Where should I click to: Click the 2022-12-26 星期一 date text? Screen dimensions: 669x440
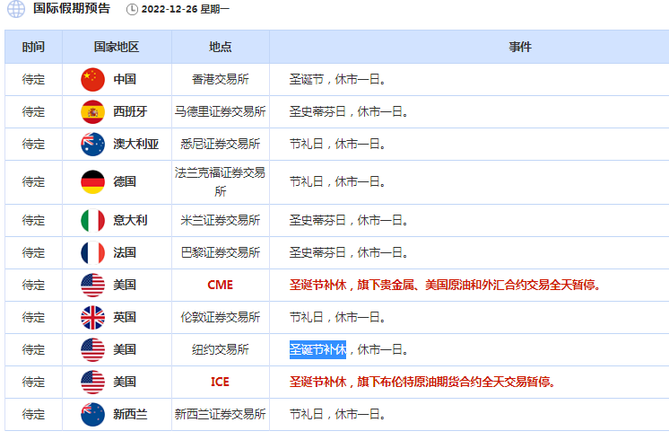pyautogui.click(x=186, y=9)
